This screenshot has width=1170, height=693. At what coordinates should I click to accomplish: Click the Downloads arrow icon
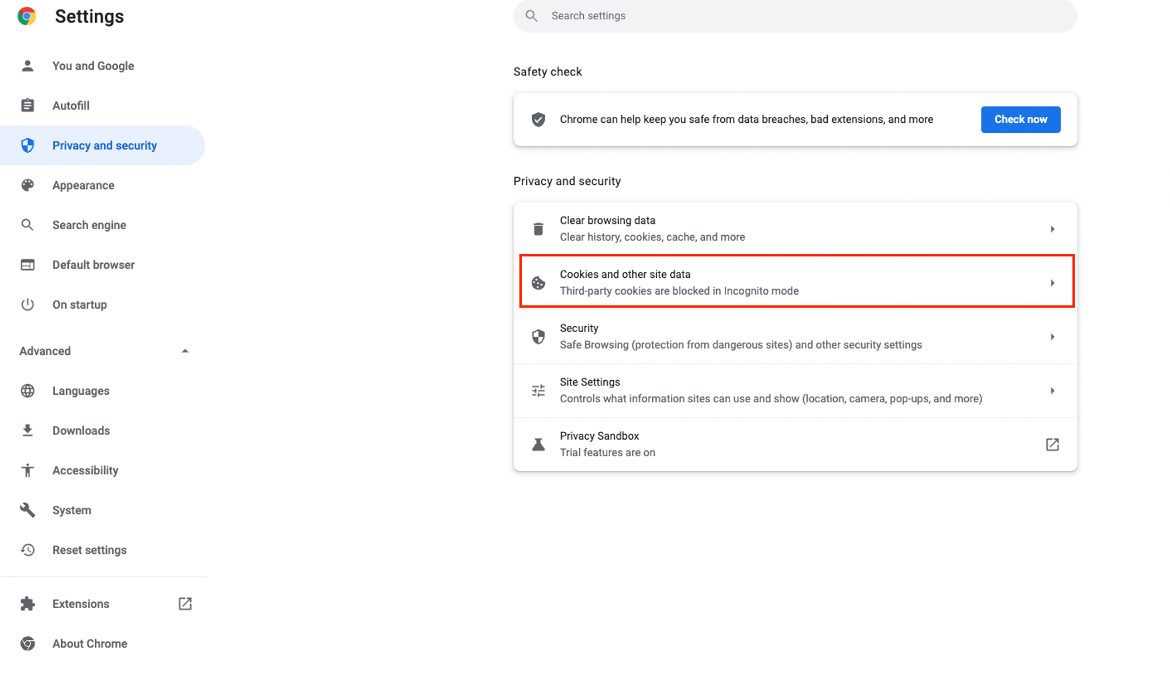pos(27,430)
